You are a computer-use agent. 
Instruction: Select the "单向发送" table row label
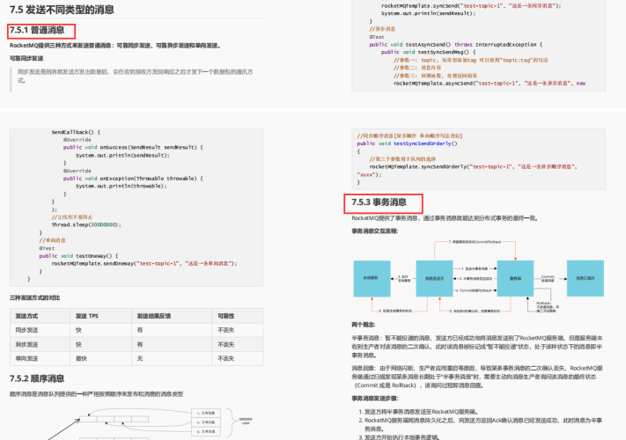tap(26, 359)
